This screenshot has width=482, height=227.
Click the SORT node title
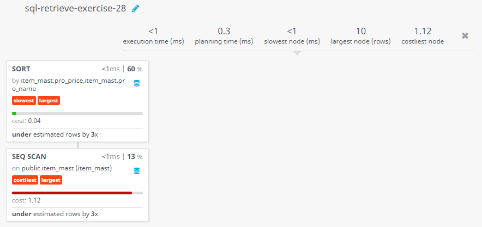pyautogui.click(x=21, y=69)
